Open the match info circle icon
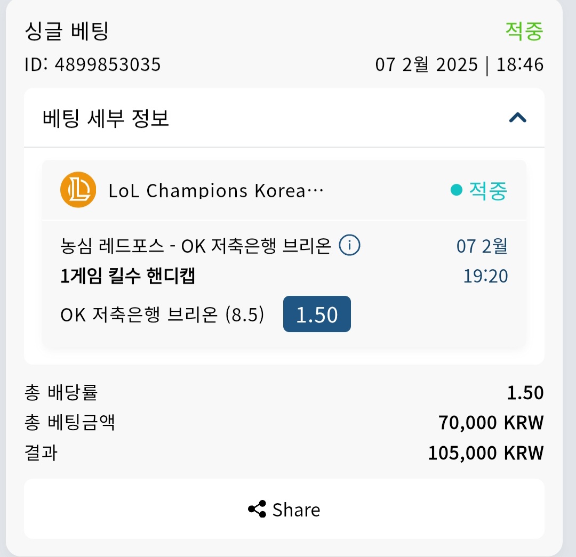The height and width of the screenshot is (557, 576). (x=349, y=245)
